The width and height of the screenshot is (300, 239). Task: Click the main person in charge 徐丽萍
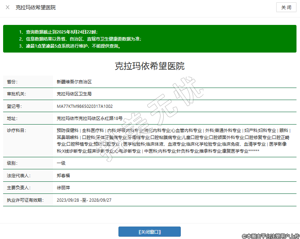point(63,188)
